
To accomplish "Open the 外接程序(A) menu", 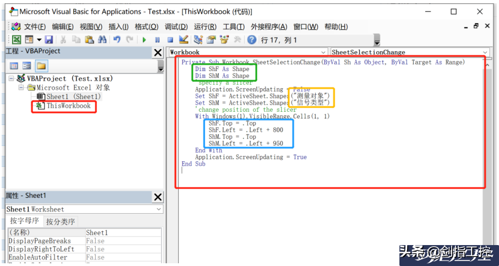I will pyautogui.click(x=269, y=27).
